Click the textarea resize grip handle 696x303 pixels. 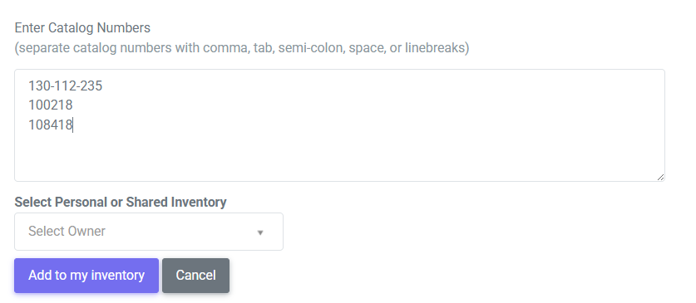click(660, 177)
